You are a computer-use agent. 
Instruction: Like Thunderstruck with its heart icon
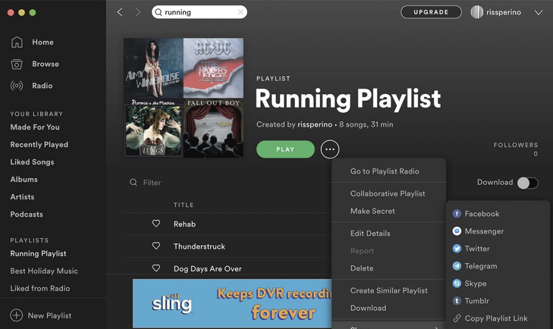[x=156, y=246]
